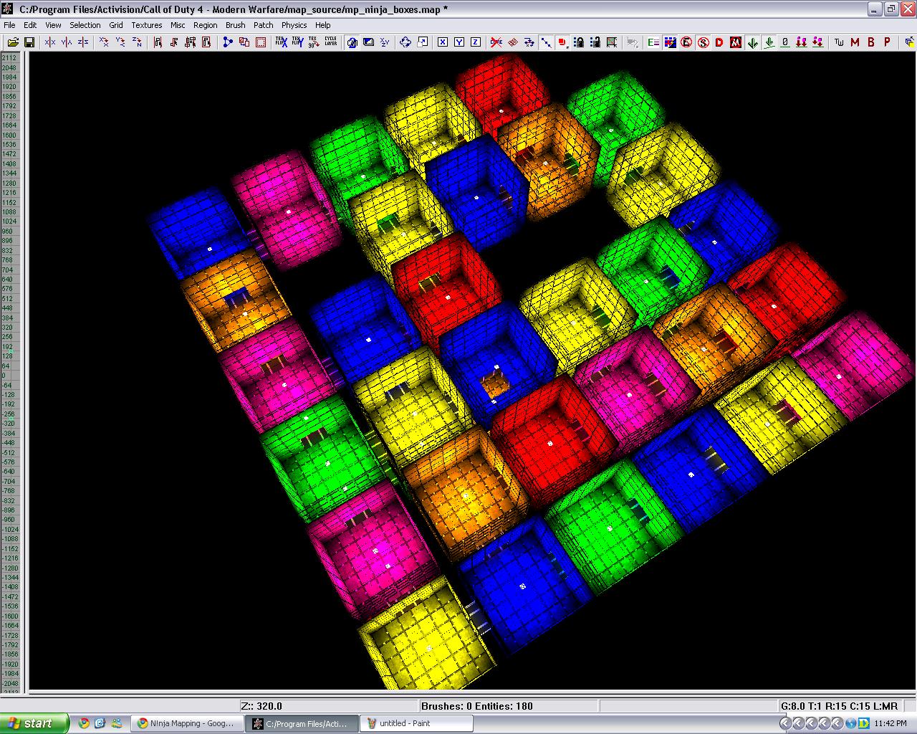Toggle the crossed-out S filter icon

pyautogui.click(x=703, y=42)
